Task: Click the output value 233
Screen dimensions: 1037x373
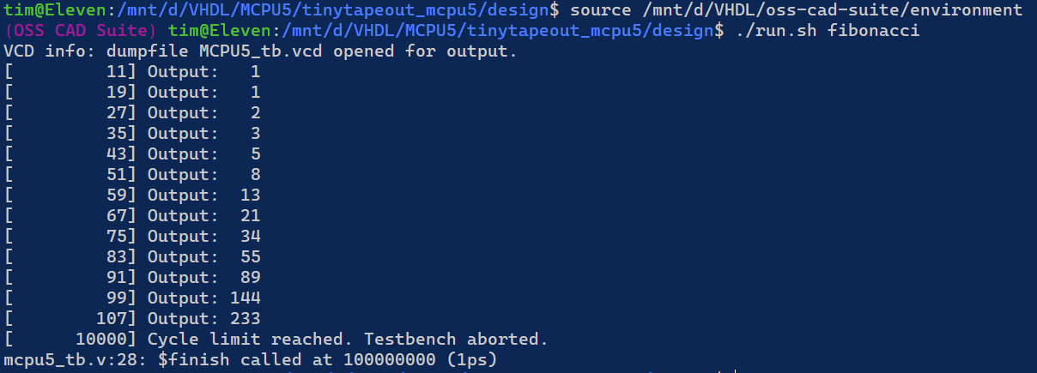Action: (245, 319)
